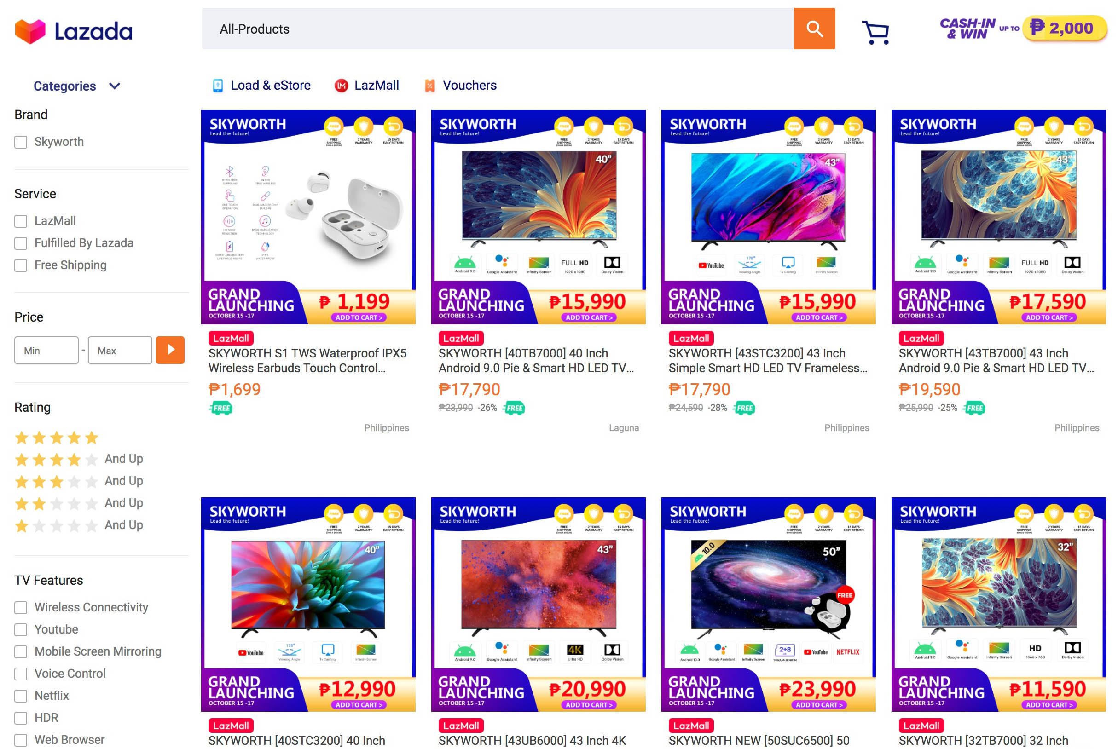This screenshot has height=749, width=1118.
Task: Check the Free Shipping service filter
Action: [21, 265]
